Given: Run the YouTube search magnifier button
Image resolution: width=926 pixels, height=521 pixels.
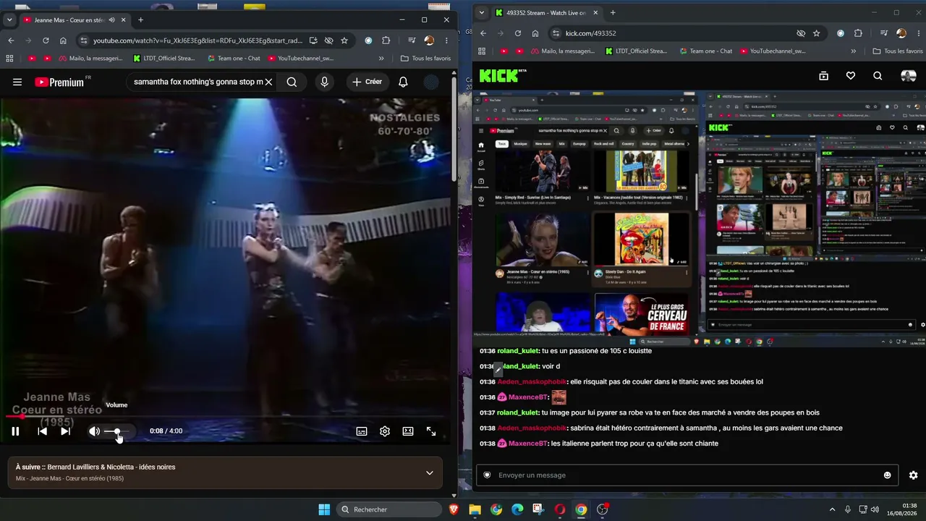Looking at the screenshot, I should (292, 82).
